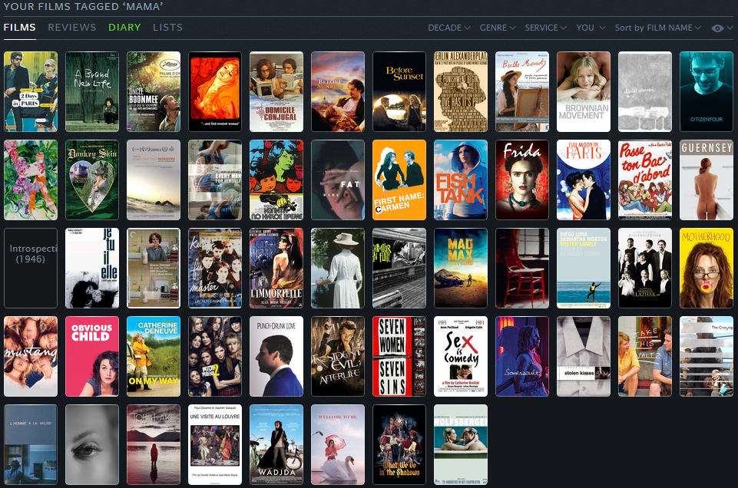The height and width of the screenshot is (488, 738).
Task: Open the L'Homme à la valise poster
Action: (x=31, y=445)
